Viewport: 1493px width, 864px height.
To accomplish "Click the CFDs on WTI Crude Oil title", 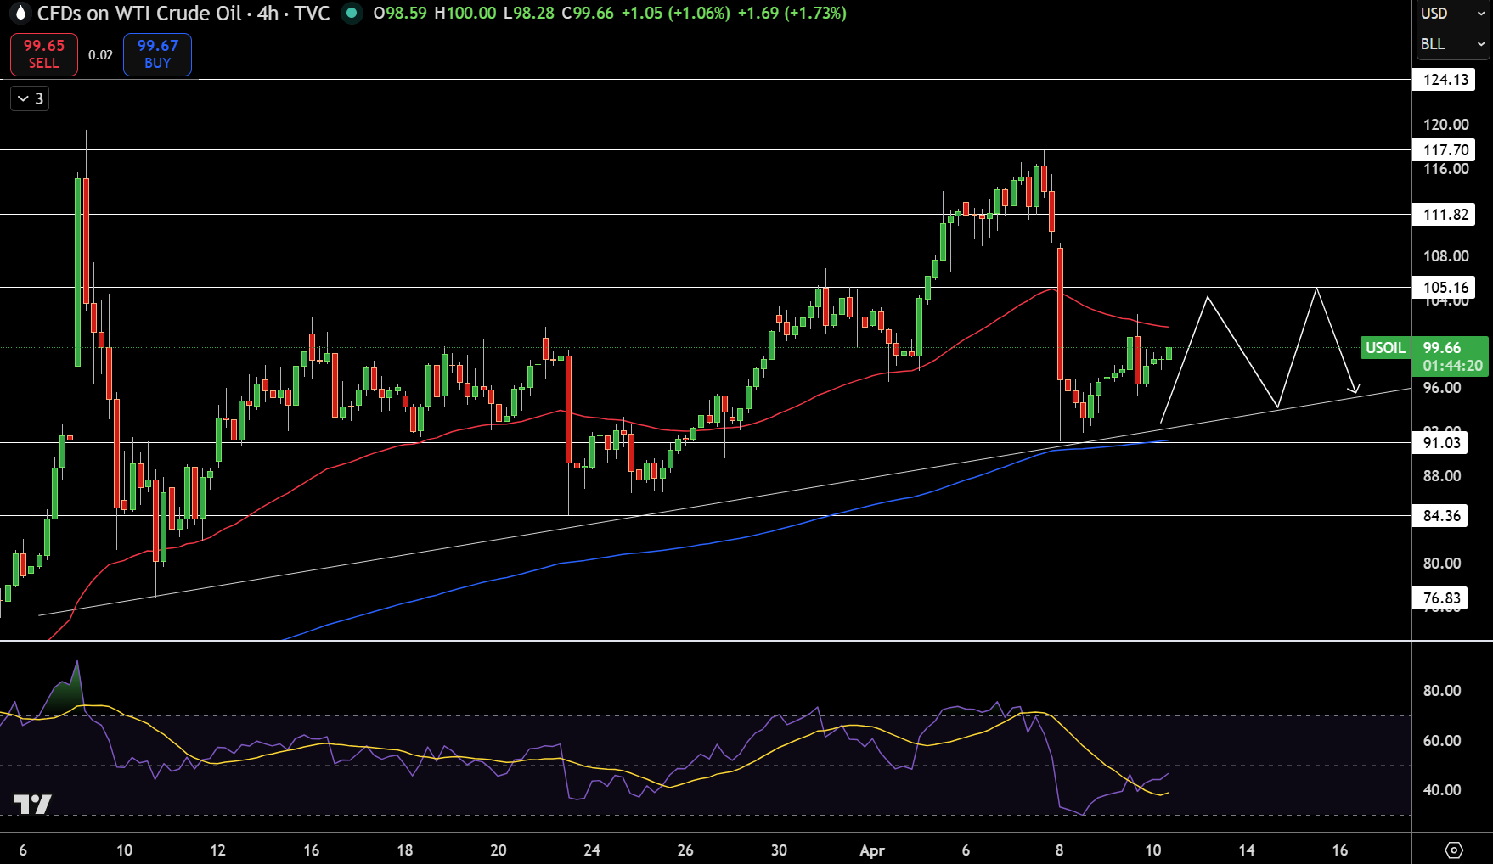I will pos(139,14).
